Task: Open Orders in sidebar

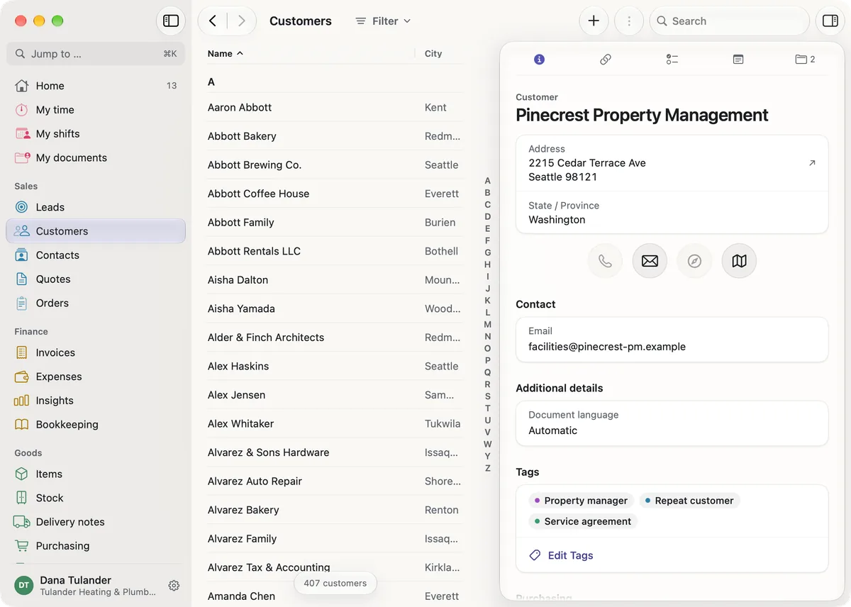Action: tap(96, 303)
